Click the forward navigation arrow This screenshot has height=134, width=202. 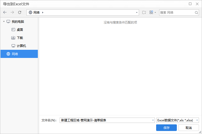(x=12, y=12)
